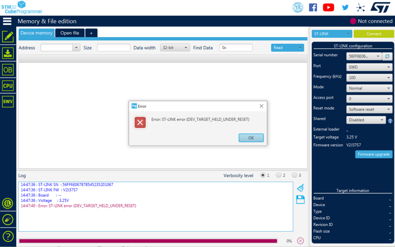Open the Serial number dropdown

364,56
